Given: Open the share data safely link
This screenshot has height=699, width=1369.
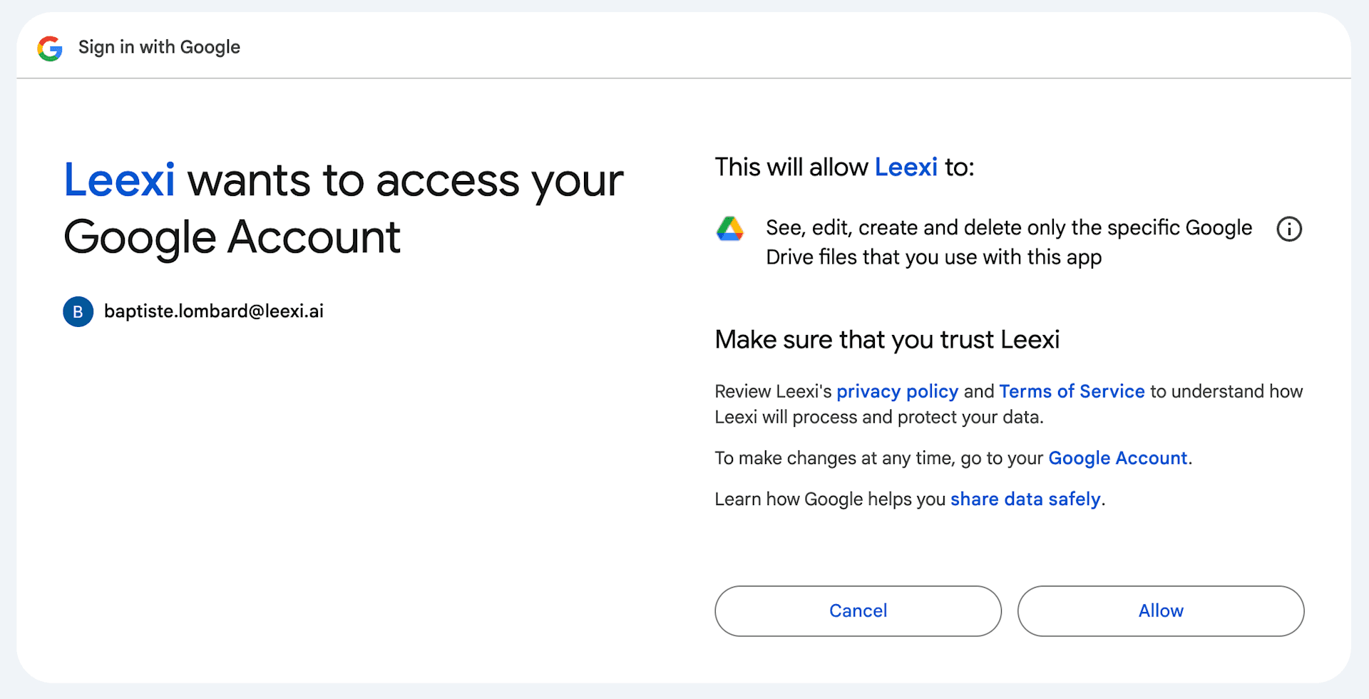Looking at the screenshot, I should [x=1025, y=499].
